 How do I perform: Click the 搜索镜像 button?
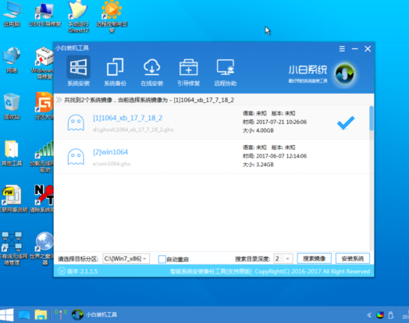pyautogui.click(x=314, y=258)
